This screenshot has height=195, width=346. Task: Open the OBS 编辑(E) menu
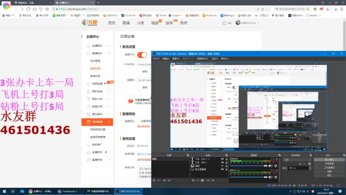click(166, 58)
